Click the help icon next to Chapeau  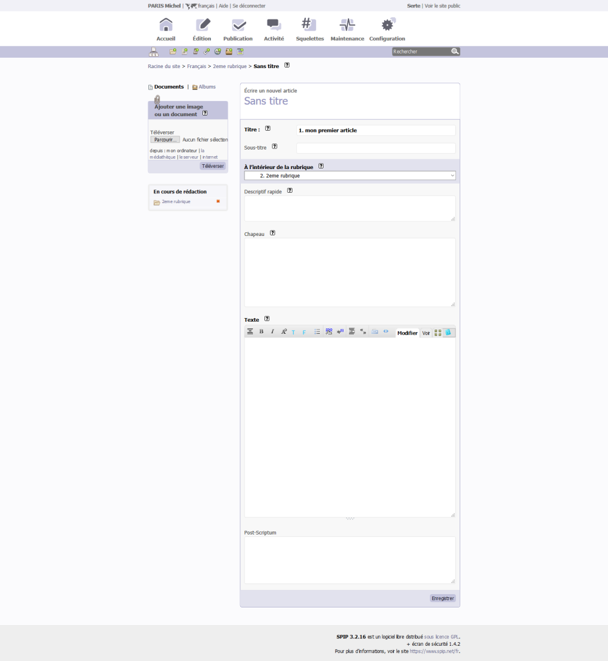pyautogui.click(x=272, y=233)
